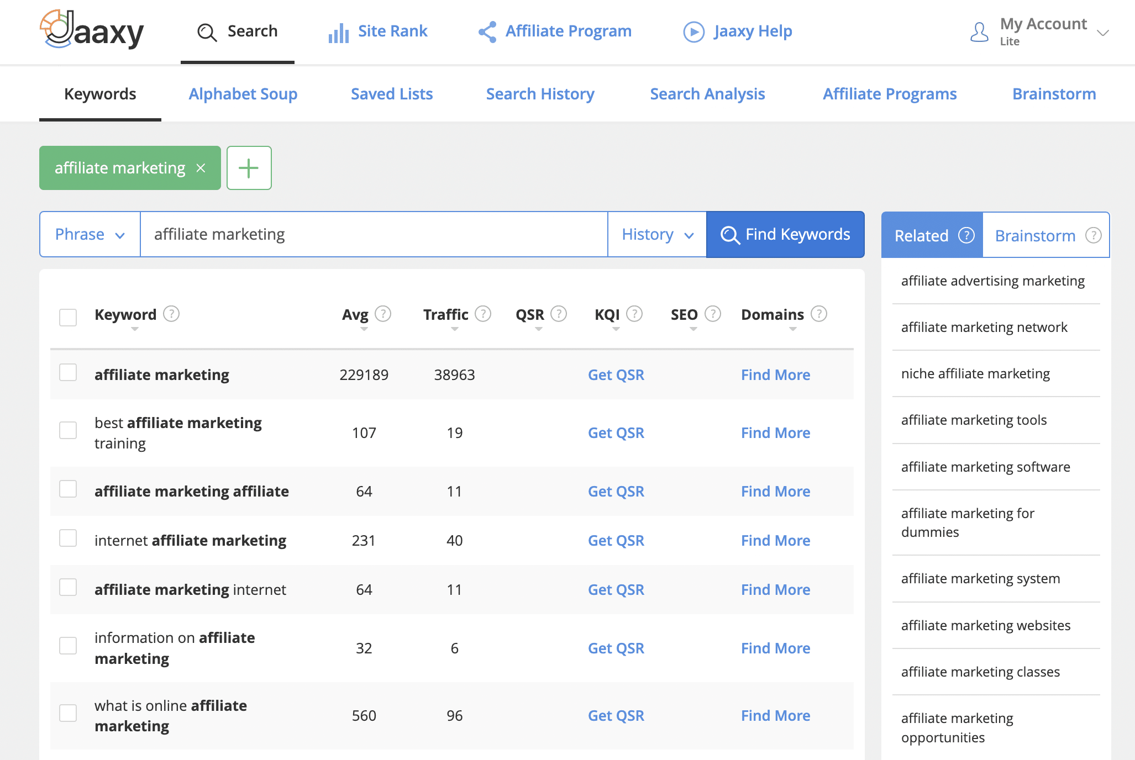Check 'what is online affiliate marketing' row
This screenshot has width=1135, height=760.
(68, 713)
